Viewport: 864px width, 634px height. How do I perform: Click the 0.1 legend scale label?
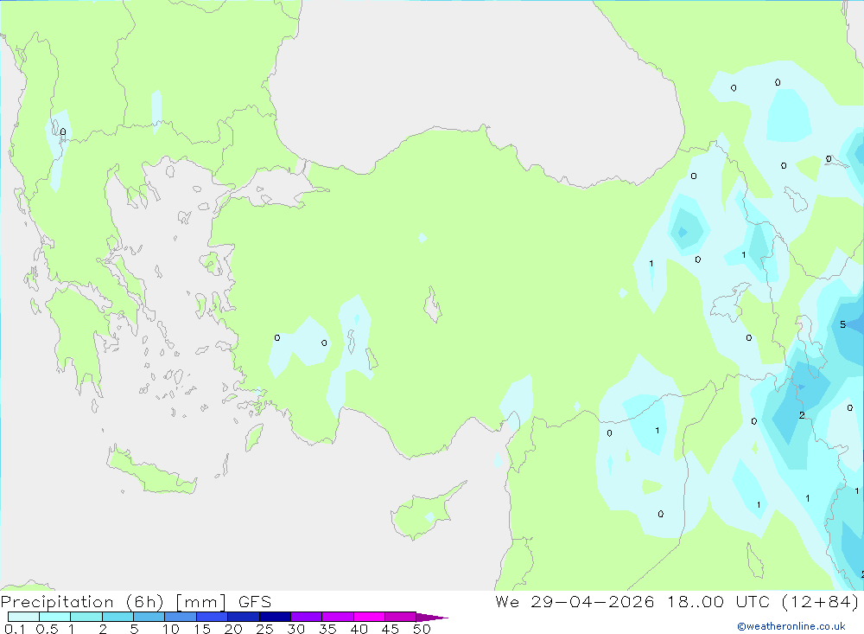coord(15,629)
